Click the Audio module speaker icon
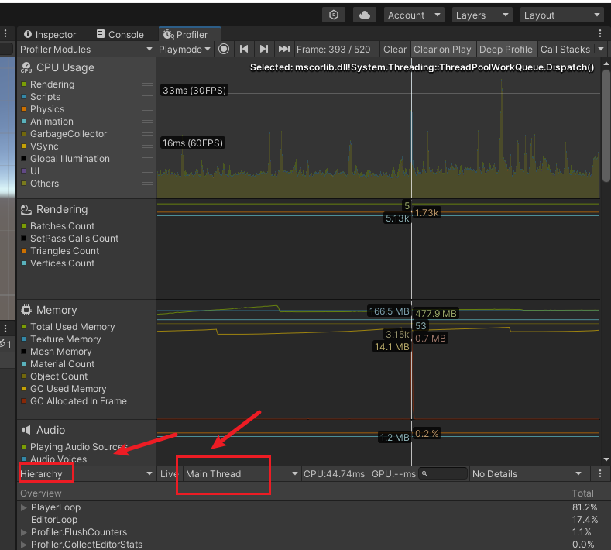The height and width of the screenshot is (550, 611). [x=26, y=430]
